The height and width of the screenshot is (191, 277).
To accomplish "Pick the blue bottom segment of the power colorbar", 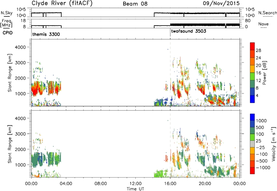I will point(252,99).
